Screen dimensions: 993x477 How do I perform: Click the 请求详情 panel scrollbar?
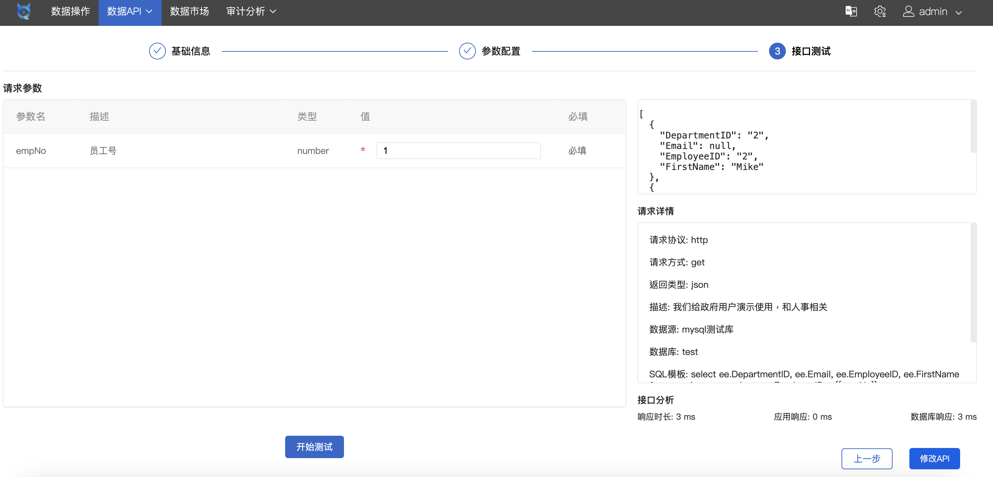pos(973,283)
